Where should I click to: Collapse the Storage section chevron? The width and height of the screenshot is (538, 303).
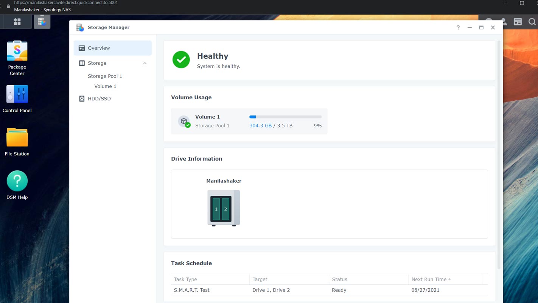pos(145,63)
